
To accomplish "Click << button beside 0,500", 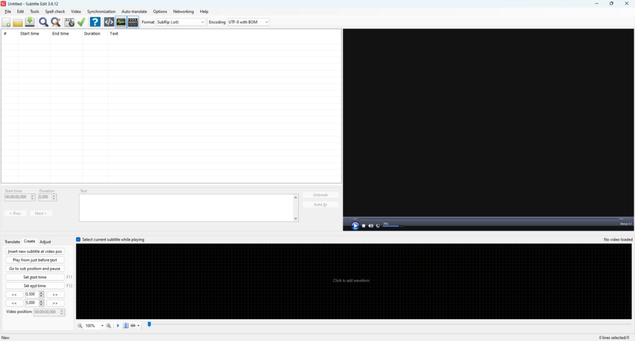I will [x=14, y=294].
